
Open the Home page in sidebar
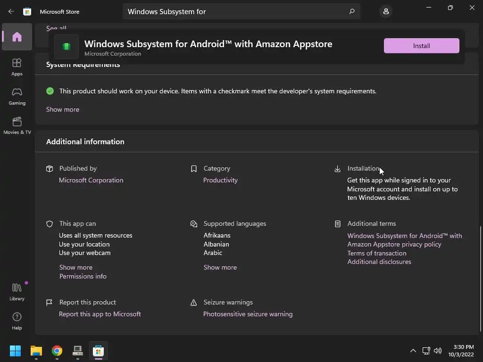(17, 37)
